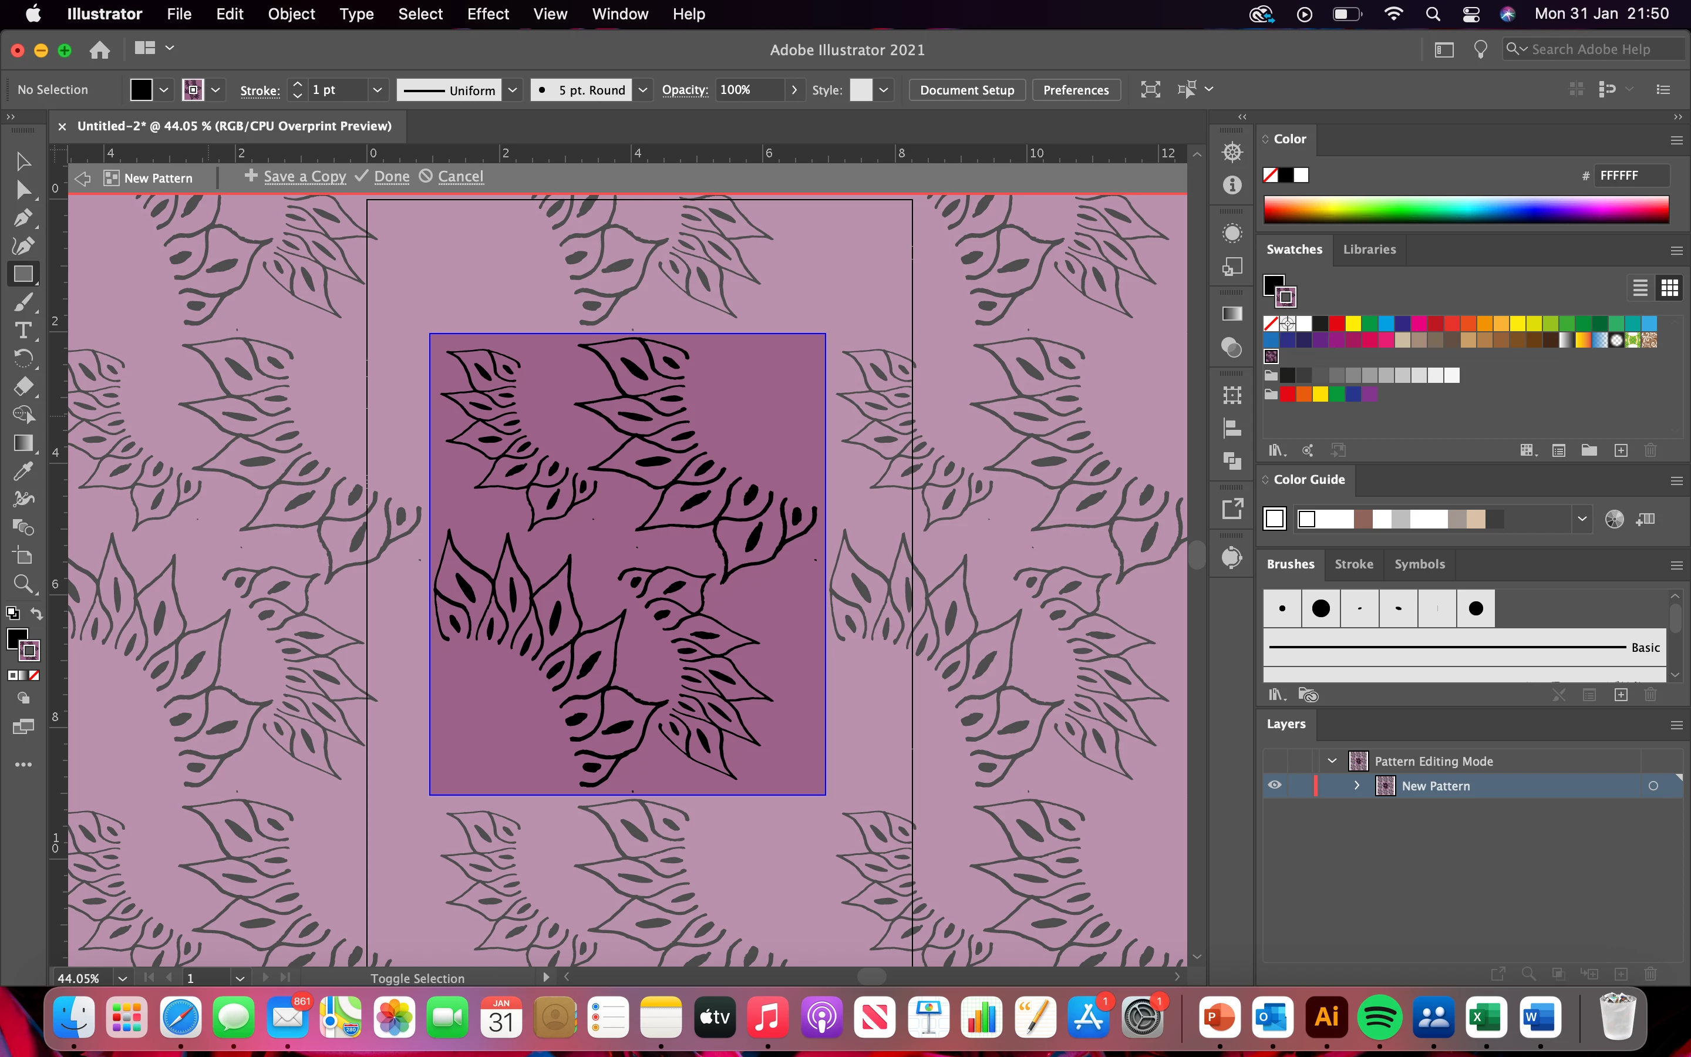Image resolution: width=1691 pixels, height=1057 pixels.
Task: Collapse the Pattern Editing Mode layer
Action: [1332, 760]
